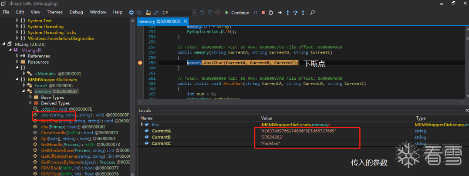The image size is (469, 176).
Task: Open search with the magnifier icon
Action: point(312,13)
